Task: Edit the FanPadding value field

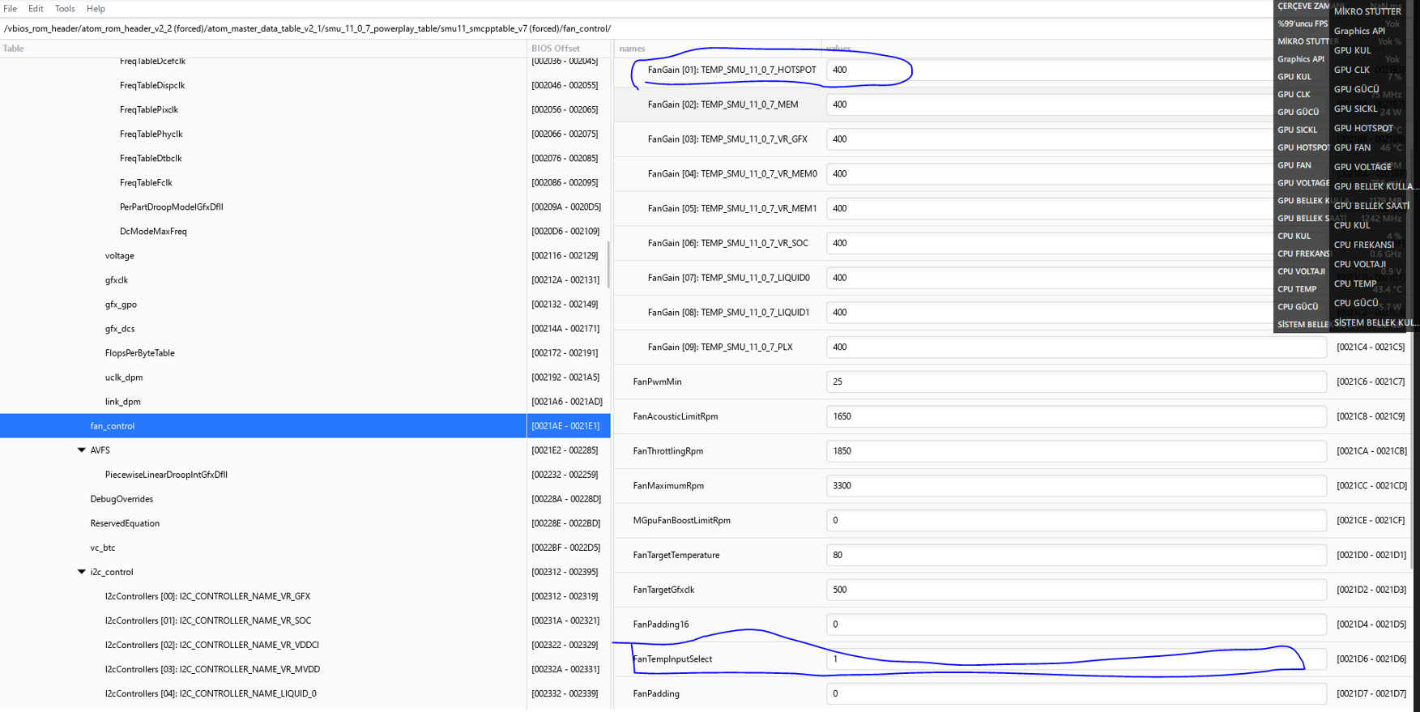Action: [x=1076, y=693]
